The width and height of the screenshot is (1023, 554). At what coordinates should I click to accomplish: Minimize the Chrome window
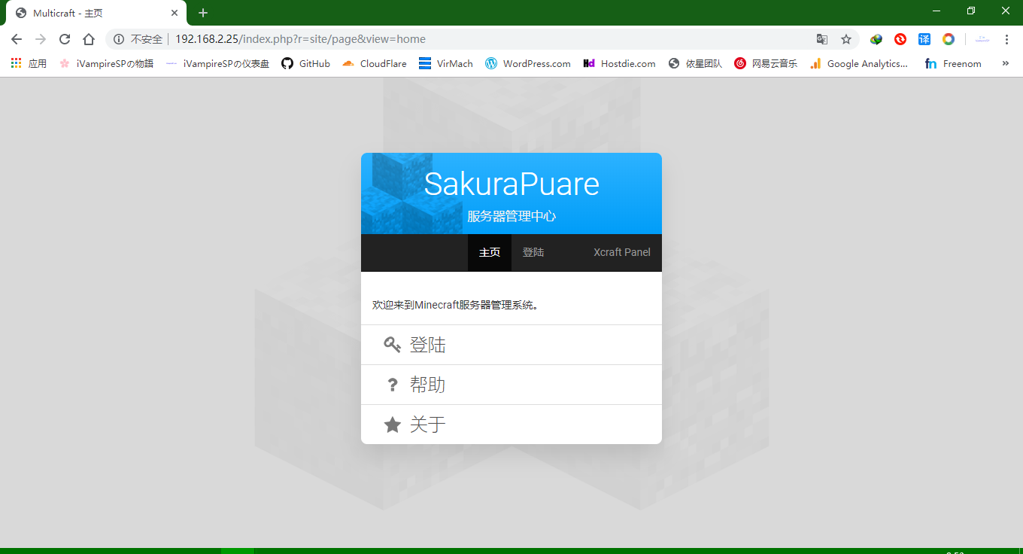pos(936,11)
